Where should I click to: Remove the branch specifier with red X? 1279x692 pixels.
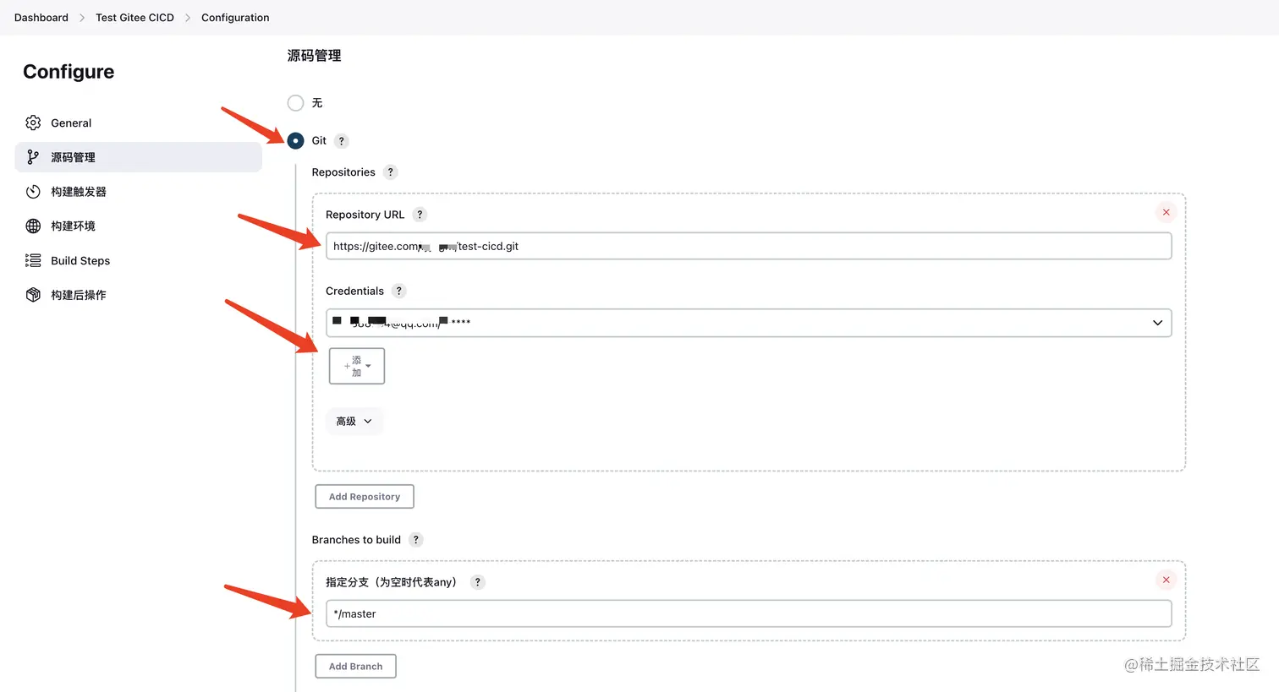pyautogui.click(x=1166, y=580)
